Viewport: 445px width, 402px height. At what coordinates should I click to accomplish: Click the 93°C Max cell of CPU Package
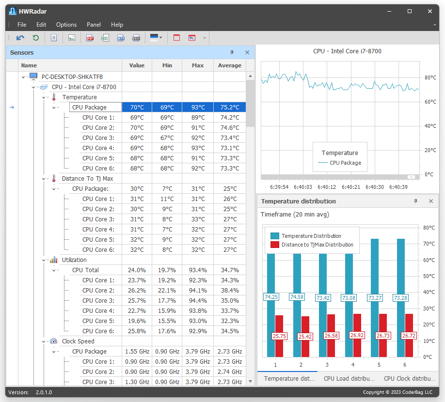[198, 108]
